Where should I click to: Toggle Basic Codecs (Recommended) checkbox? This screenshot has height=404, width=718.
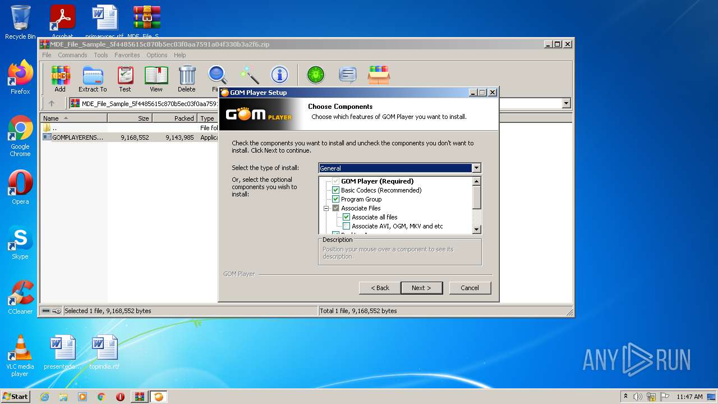coord(336,190)
